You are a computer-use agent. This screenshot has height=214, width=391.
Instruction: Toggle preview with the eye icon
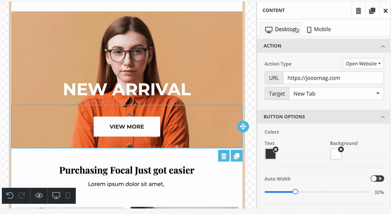click(39, 196)
